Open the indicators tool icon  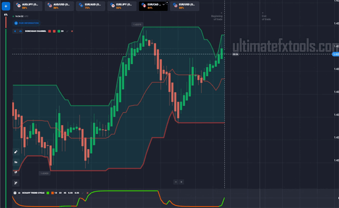pyautogui.click(x=16, y=183)
